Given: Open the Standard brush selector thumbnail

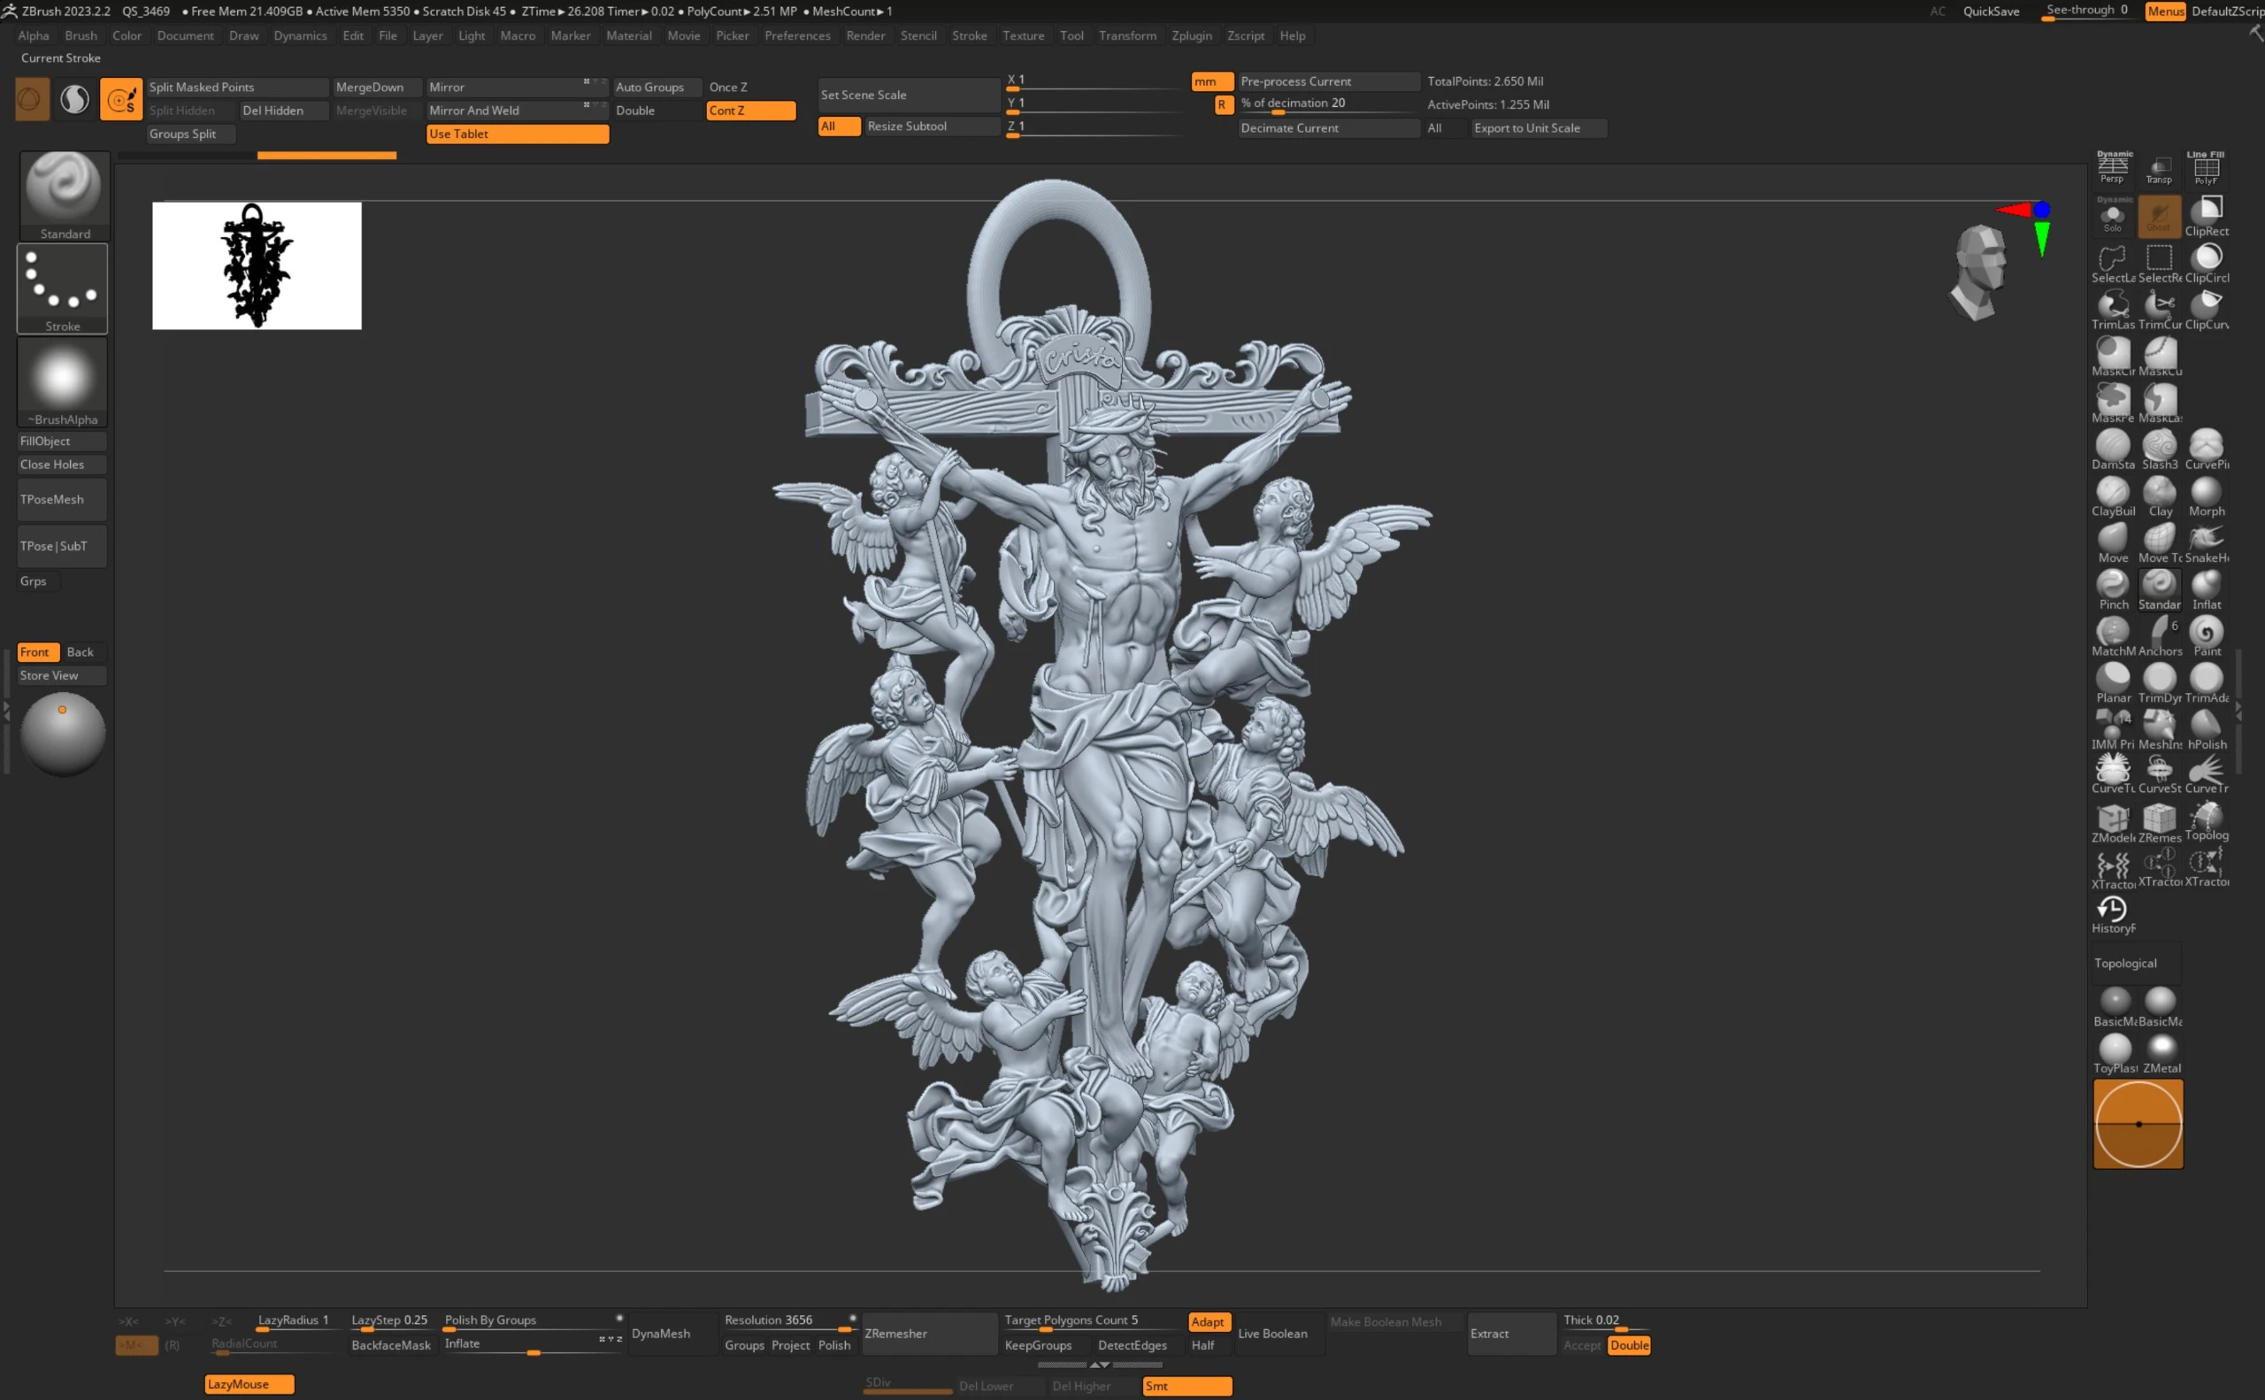Looking at the screenshot, I should [x=64, y=196].
